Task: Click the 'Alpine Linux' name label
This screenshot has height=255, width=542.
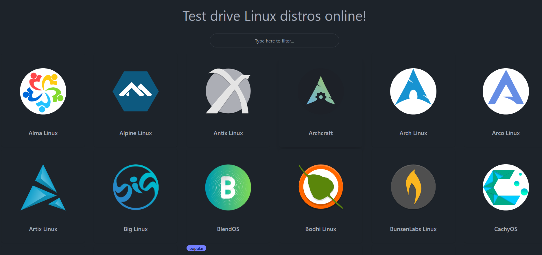Action: [136, 133]
